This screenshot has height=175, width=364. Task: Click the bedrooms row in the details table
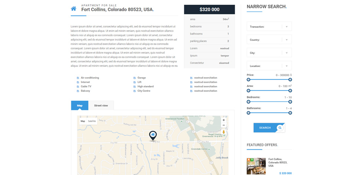(x=209, y=26)
